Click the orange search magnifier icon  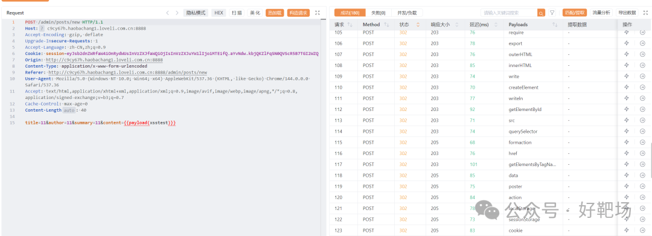[541, 13]
